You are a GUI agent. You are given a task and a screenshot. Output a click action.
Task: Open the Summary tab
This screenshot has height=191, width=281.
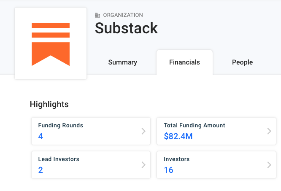tap(123, 62)
